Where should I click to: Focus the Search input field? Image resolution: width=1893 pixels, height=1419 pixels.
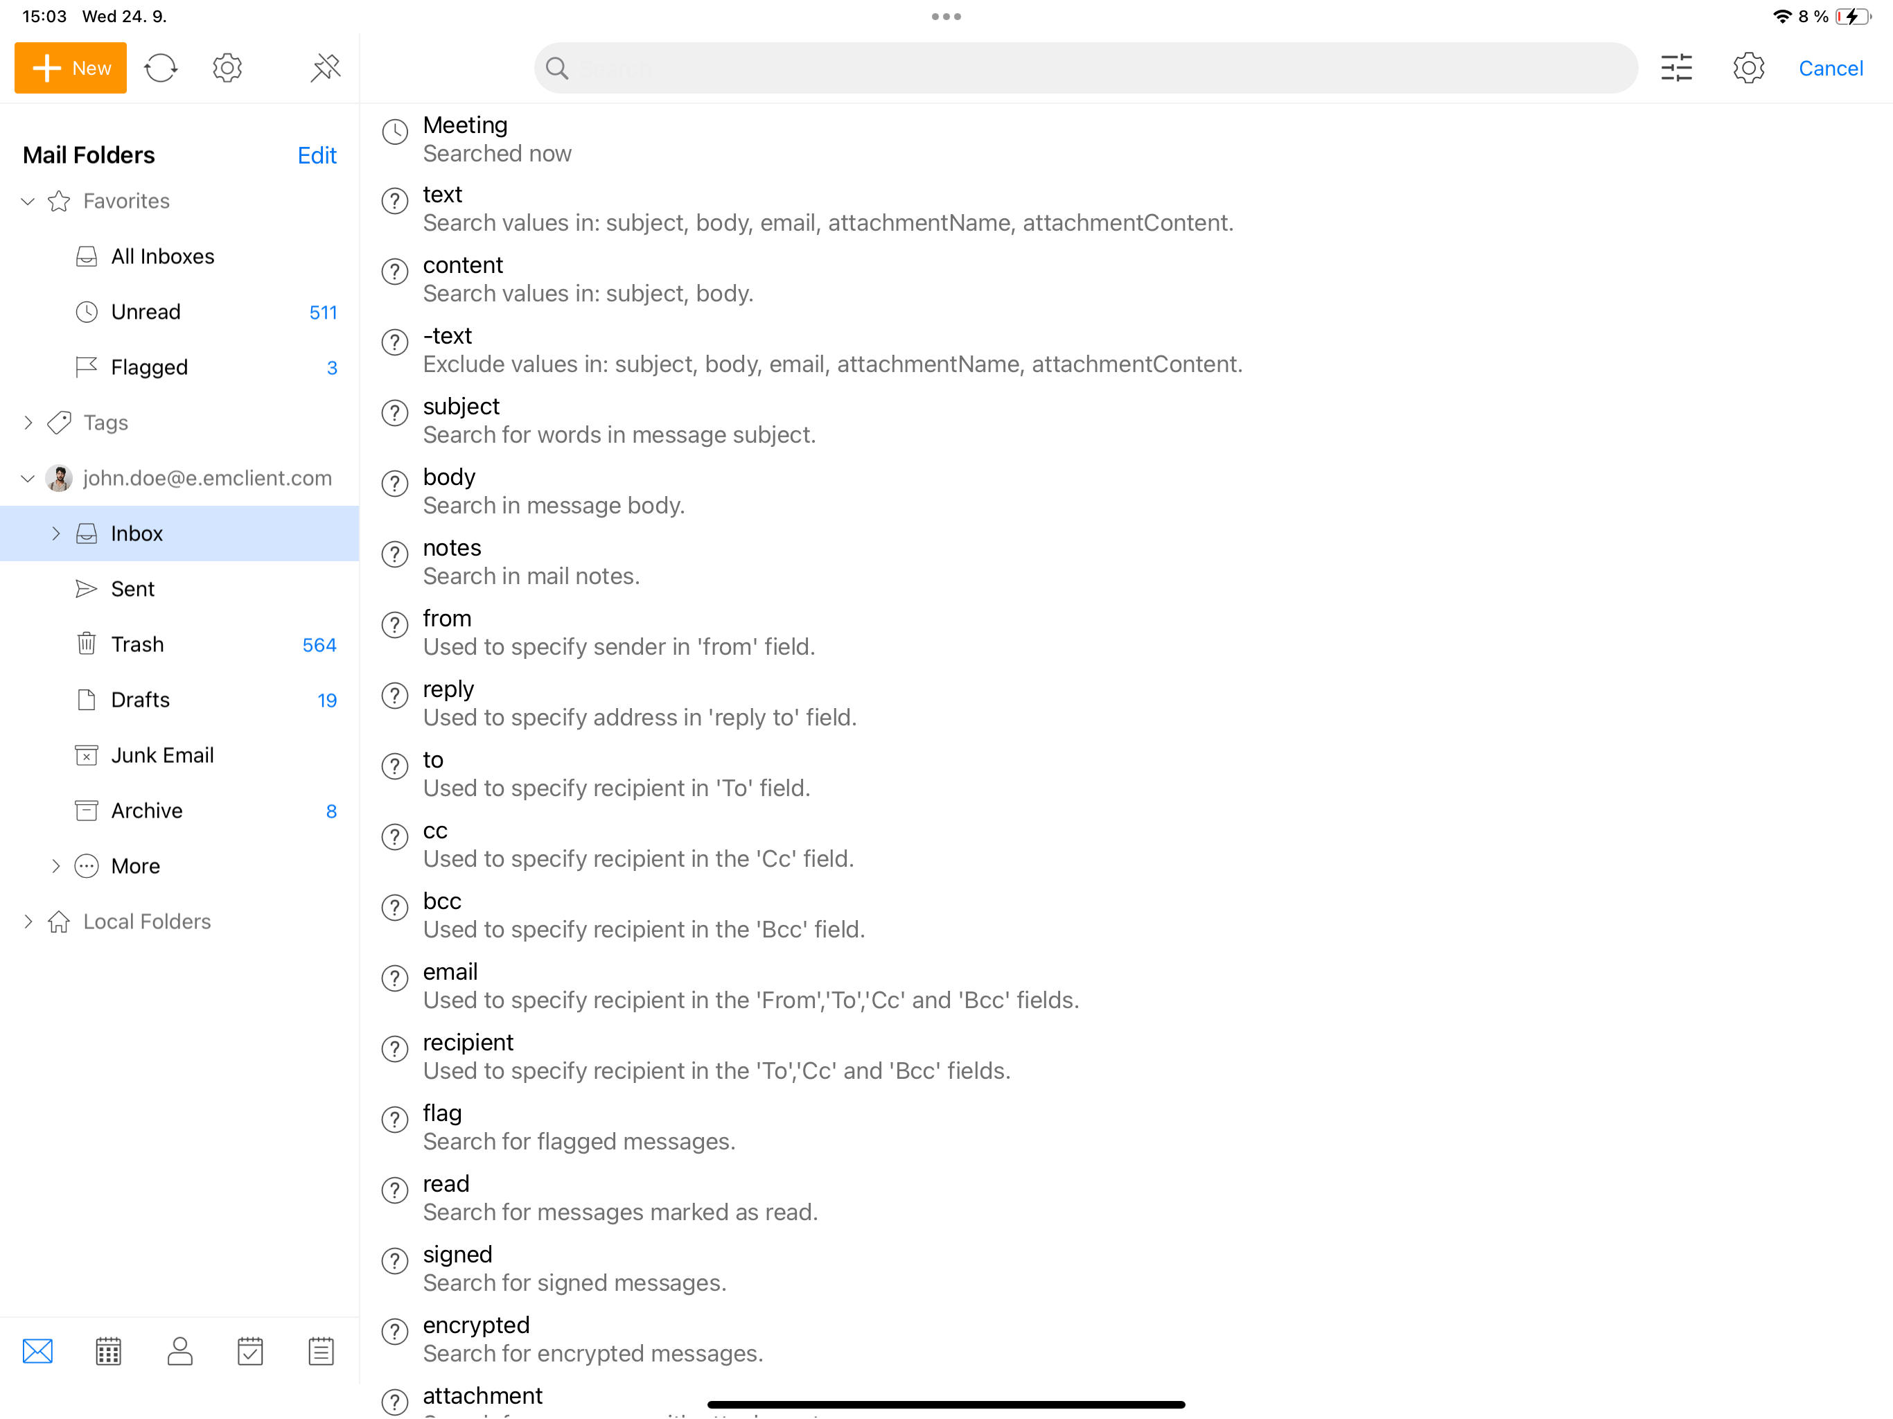coord(1085,68)
